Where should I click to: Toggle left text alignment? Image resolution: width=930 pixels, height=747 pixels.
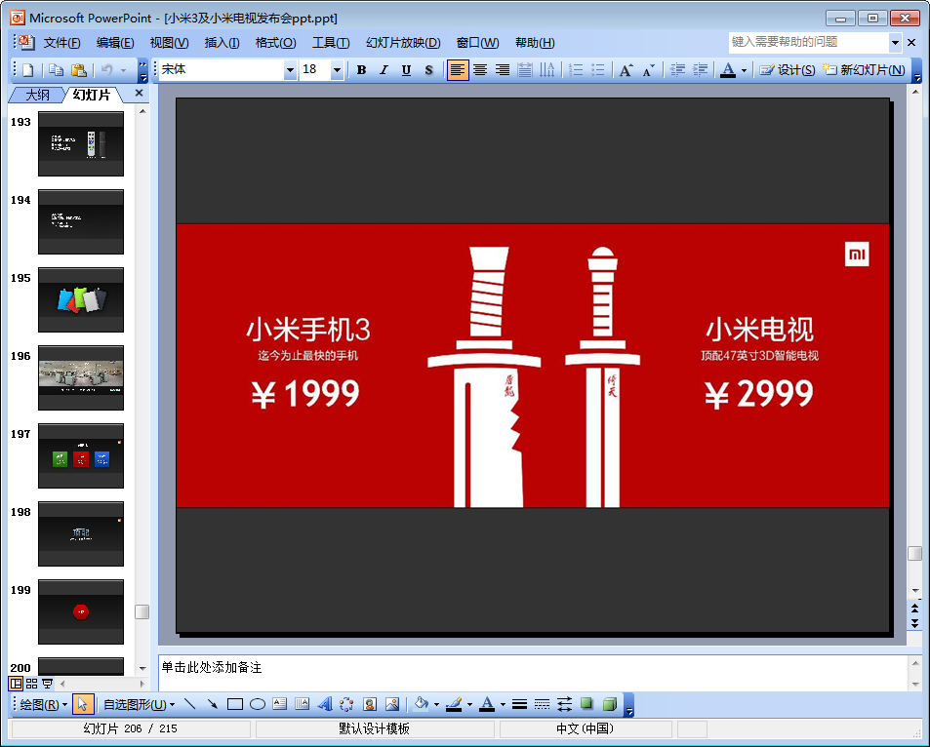(x=458, y=70)
